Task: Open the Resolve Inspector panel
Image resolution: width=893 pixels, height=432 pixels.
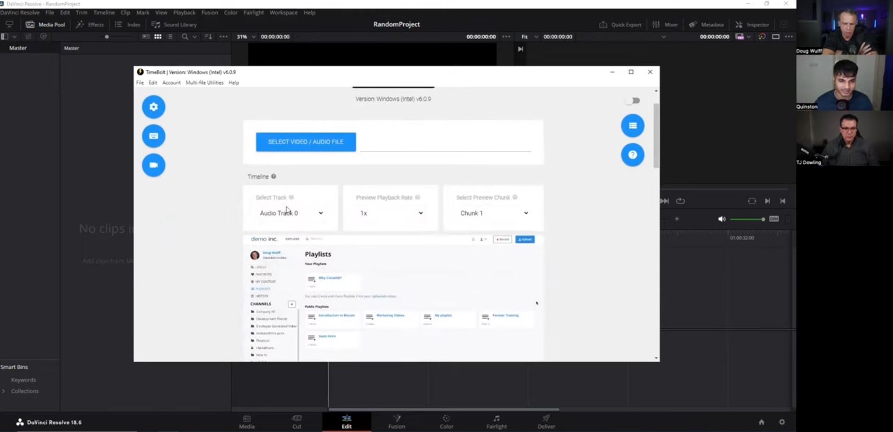Action: pos(752,24)
